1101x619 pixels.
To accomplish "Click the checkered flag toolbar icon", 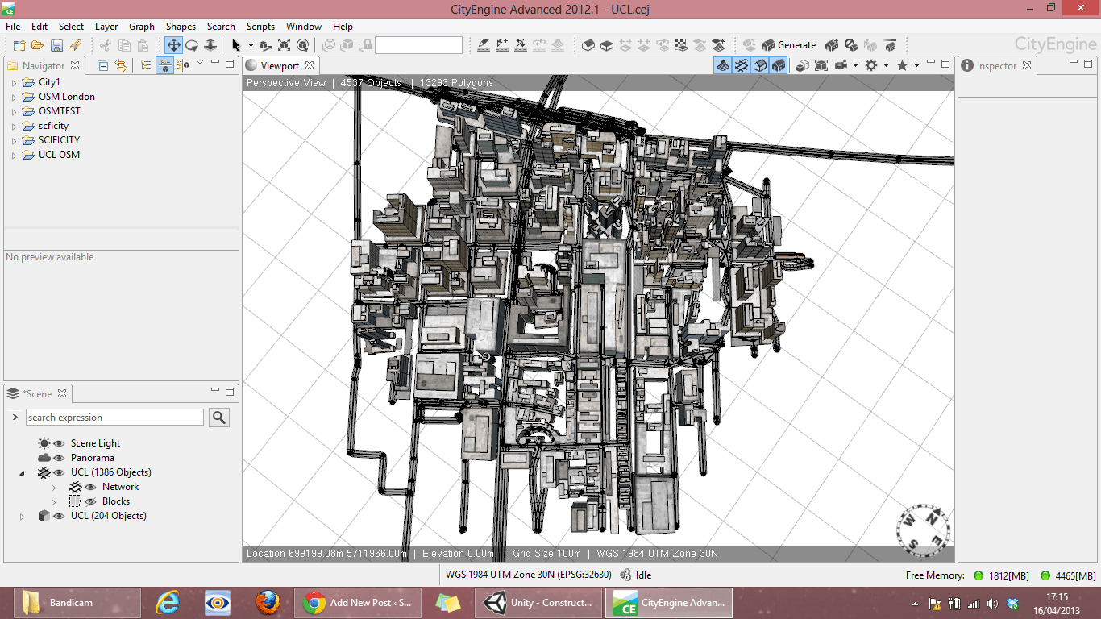I will (x=681, y=45).
